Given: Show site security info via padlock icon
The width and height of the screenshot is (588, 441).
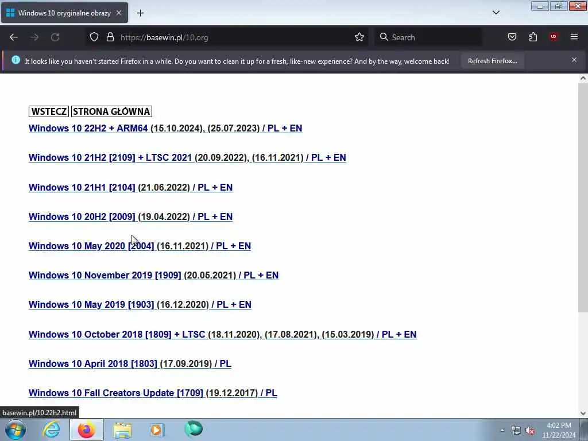Looking at the screenshot, I should click(110, 37).
